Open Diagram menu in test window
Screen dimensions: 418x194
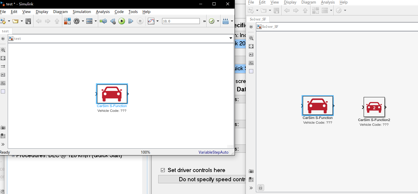pos(61,12)
